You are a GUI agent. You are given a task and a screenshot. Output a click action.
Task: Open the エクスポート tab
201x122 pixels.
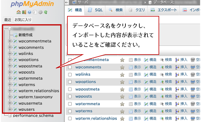pos(164,10)
